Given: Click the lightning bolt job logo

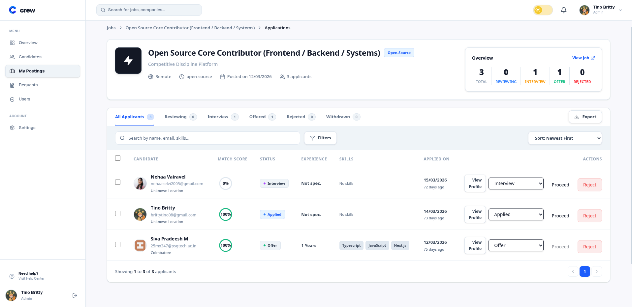Looking at the screenshot, I should click(128, 61).
